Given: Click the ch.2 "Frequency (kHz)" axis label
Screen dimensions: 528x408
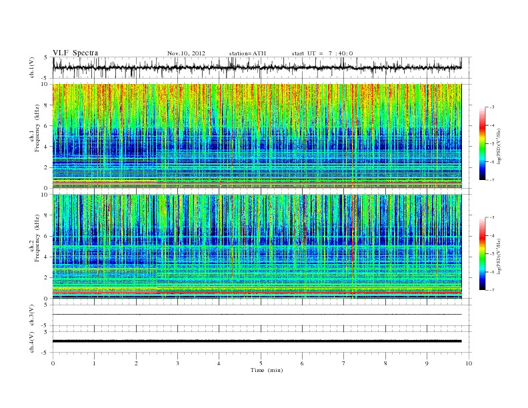Looking at the screenshot, I should click(37, 237).
